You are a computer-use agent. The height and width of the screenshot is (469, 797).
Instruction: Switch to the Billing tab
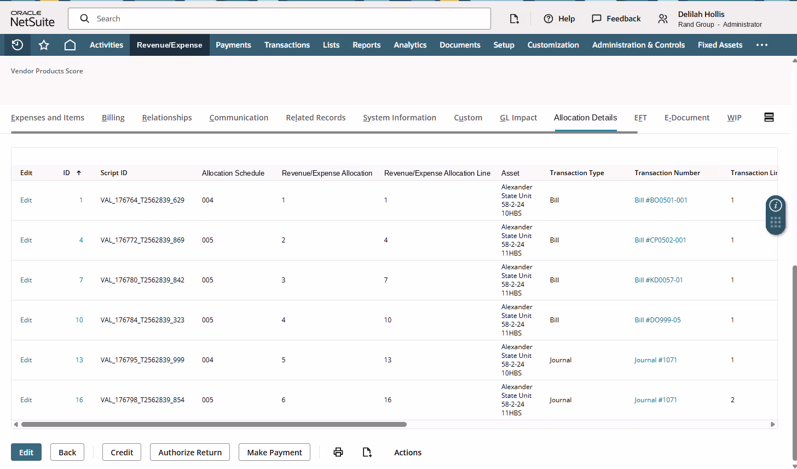(x=113, y=118)
